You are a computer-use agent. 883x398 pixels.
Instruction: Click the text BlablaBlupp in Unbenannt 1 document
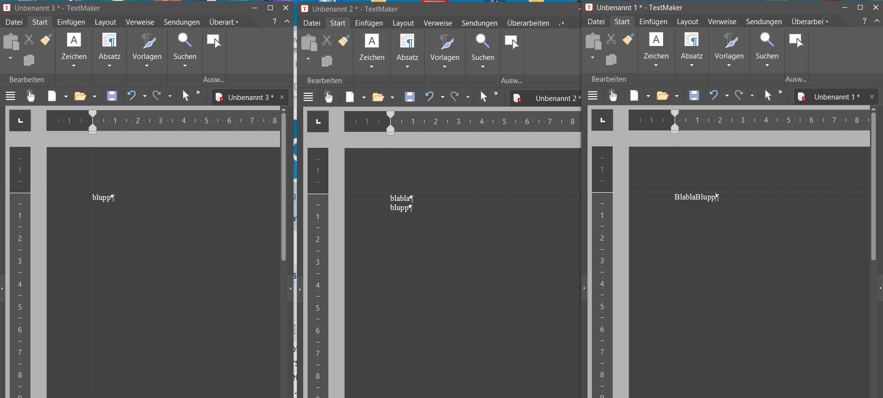click(695, 197)
